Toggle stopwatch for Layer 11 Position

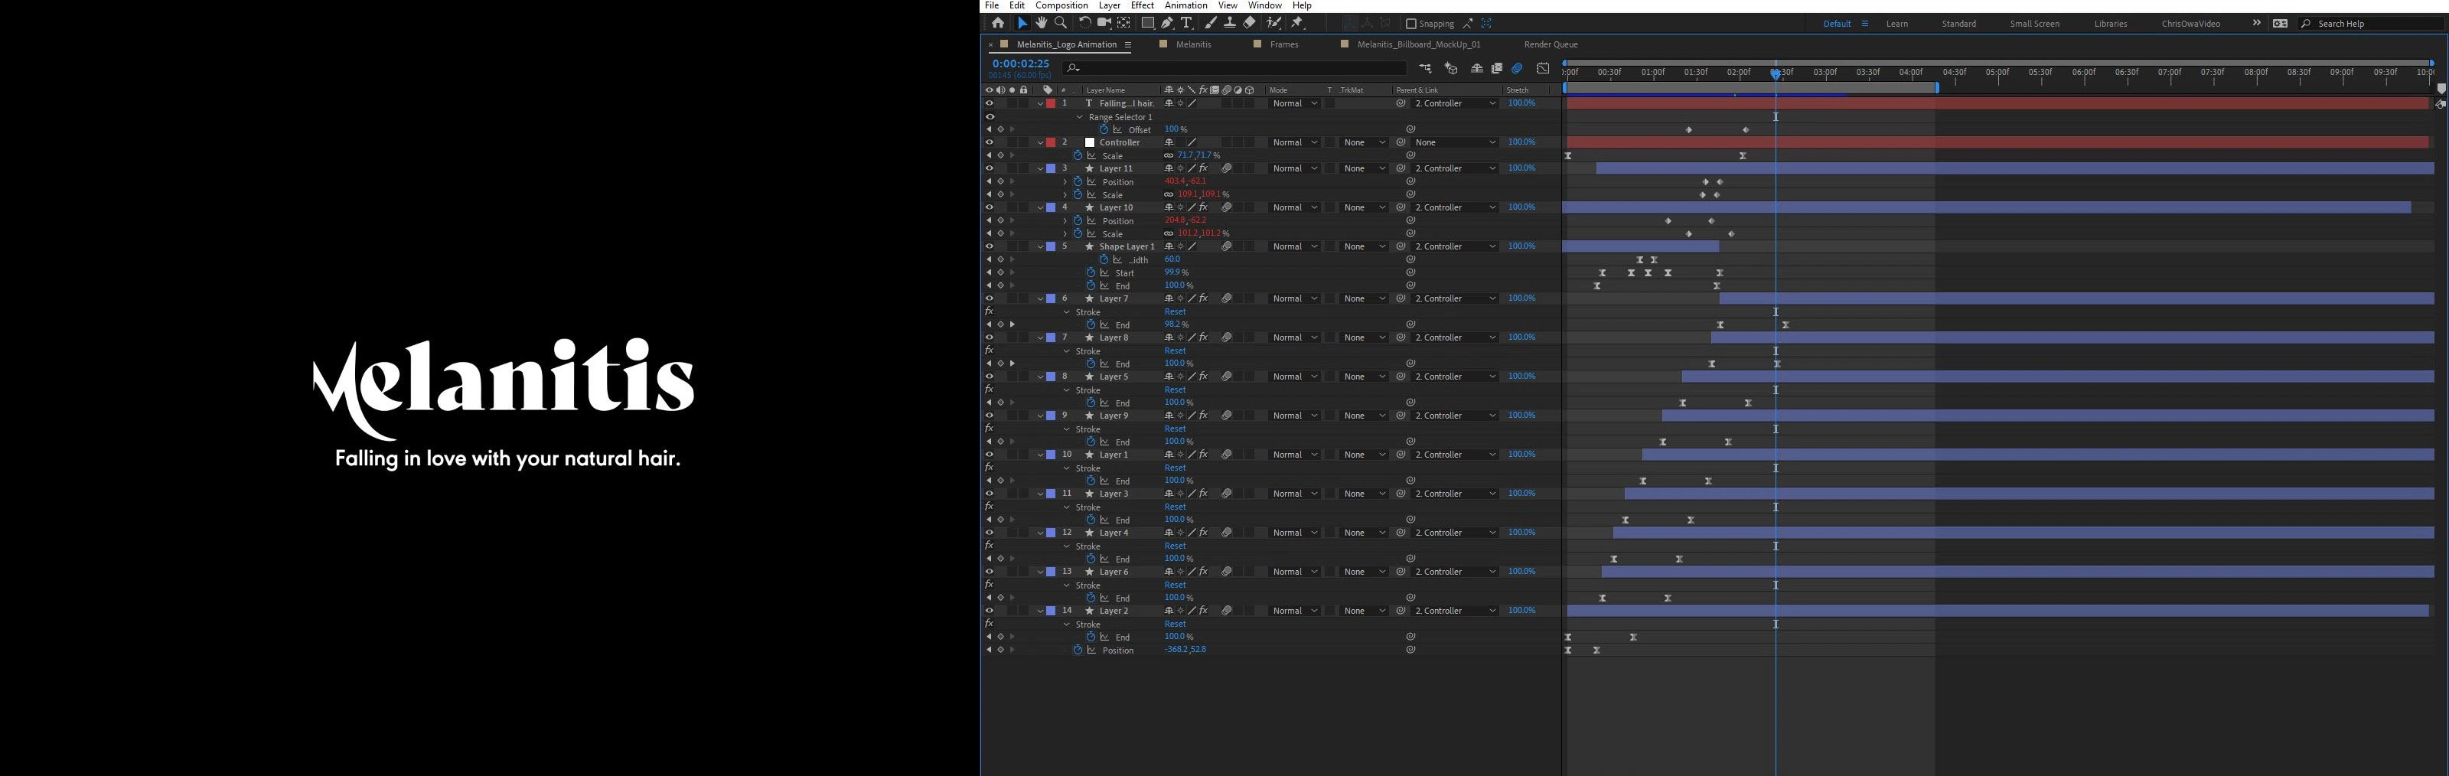1078,181
